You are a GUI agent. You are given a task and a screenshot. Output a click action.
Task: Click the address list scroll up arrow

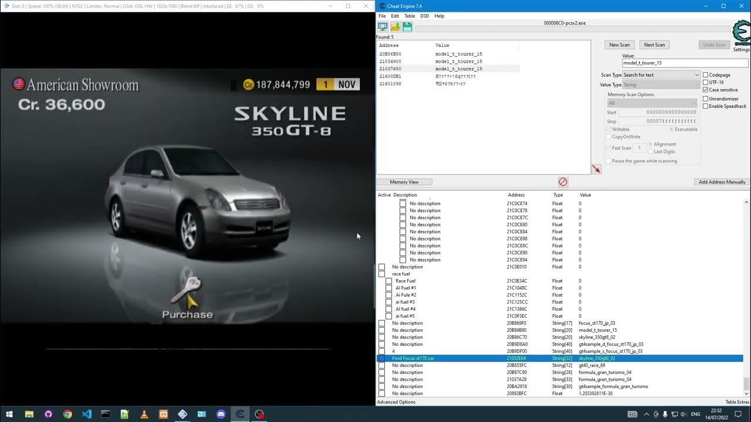pyautogui.click(x=746, y=202)
